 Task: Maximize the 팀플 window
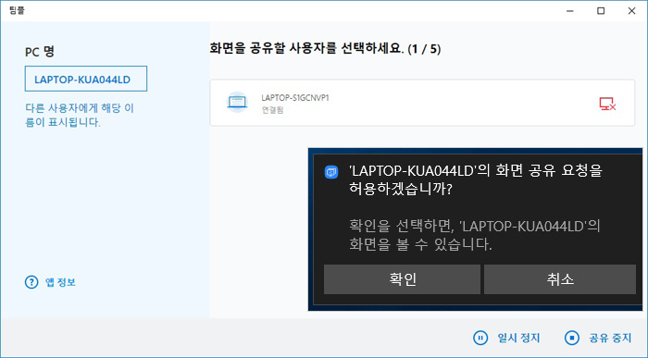click(x=601, y=11)
